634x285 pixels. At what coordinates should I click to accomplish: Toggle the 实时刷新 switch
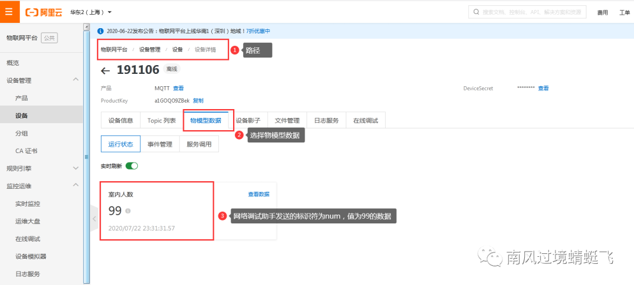[x=132, y=166]
